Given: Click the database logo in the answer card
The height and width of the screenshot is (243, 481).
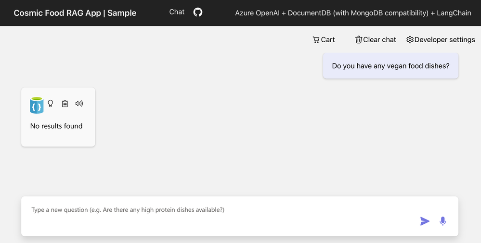Looking at the screenshot, I should point(37,105).
